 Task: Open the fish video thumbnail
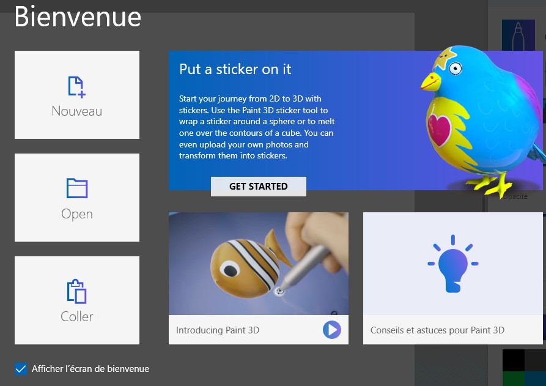point(259,264)
